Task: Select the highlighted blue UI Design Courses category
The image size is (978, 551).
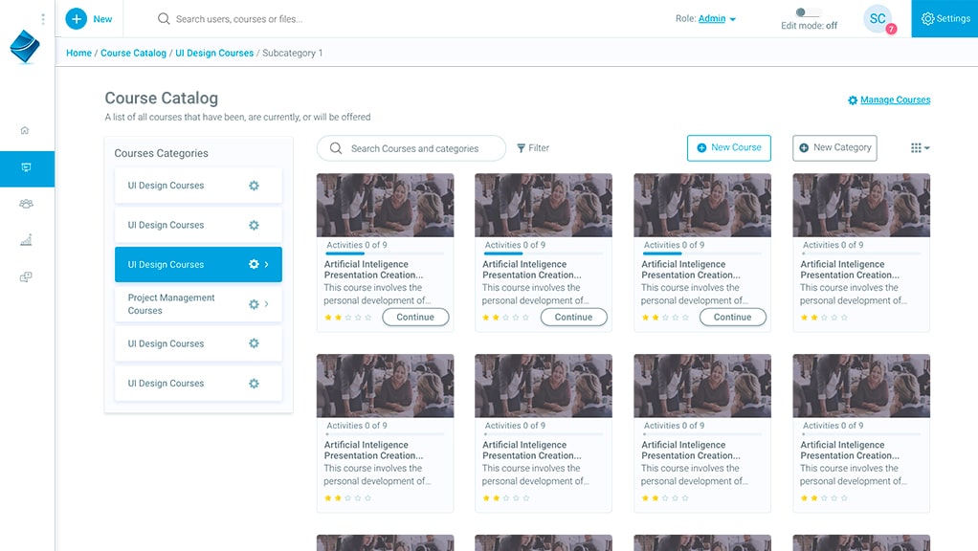Action: coord(198,264)
